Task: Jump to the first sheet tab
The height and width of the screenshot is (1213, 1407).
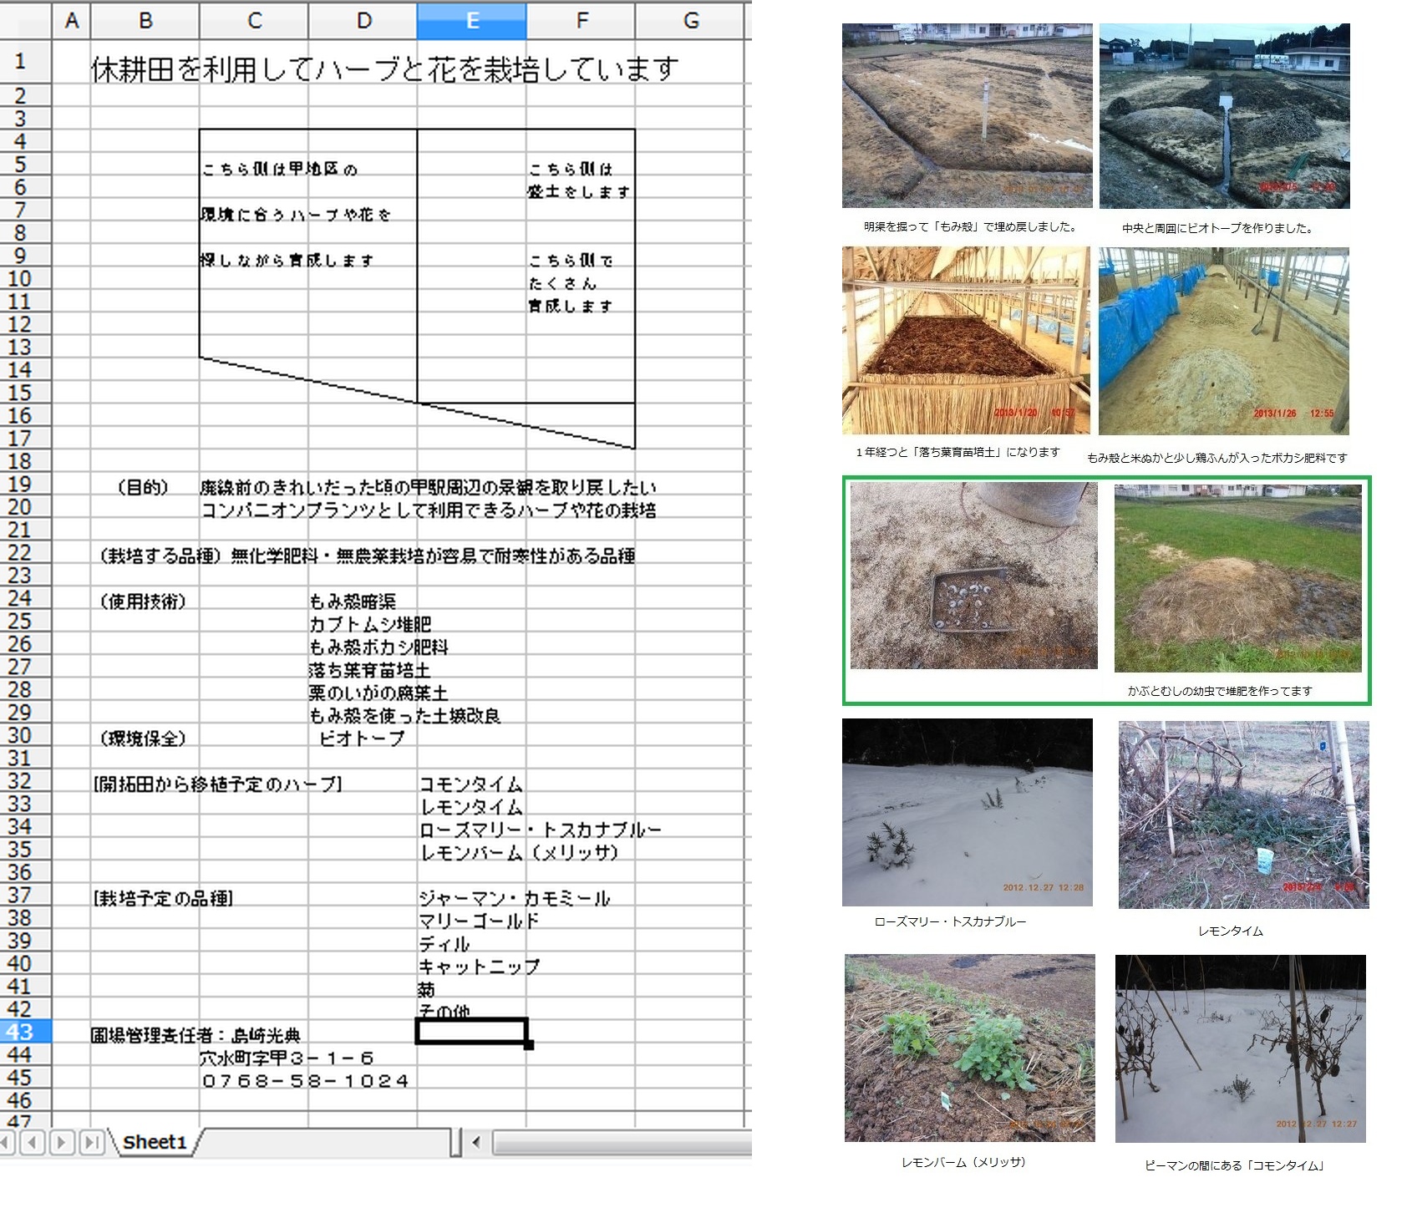Action: tap(7, 1141)
